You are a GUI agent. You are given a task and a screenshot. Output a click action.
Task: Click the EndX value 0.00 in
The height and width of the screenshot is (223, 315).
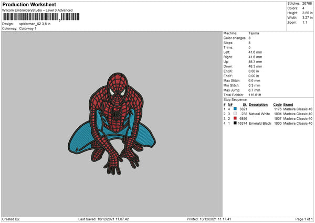coord(254,71)
